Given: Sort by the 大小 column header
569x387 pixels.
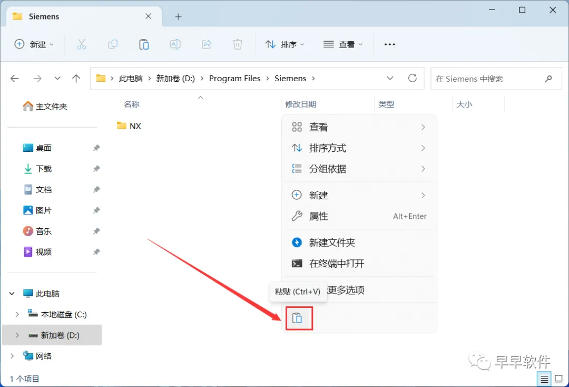Looking at the screenshot, I should pos(464,104).
